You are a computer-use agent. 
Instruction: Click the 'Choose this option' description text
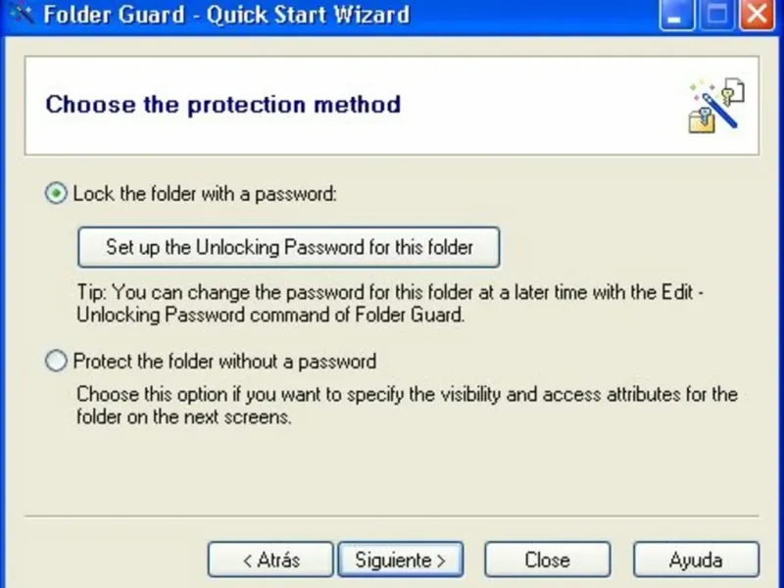(407, 406)
